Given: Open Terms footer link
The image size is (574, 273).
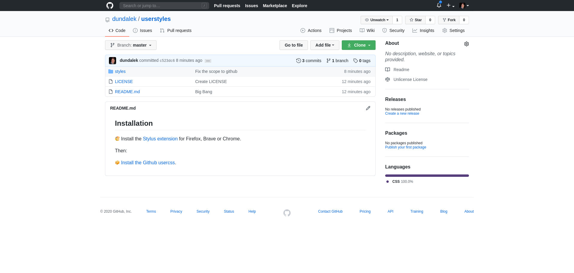Looking at the screenshot, I should (151, 211).
